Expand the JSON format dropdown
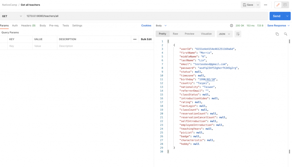The image size is (292, 167). tap(225, 34)
